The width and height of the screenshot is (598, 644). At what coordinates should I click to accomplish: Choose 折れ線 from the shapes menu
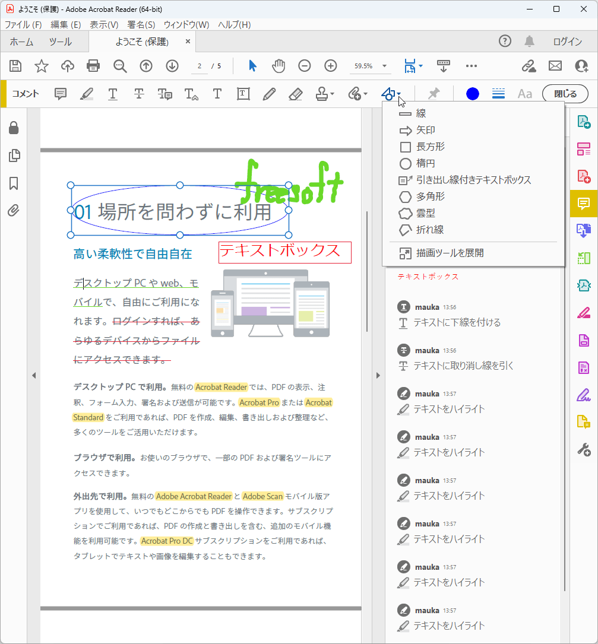473,230
